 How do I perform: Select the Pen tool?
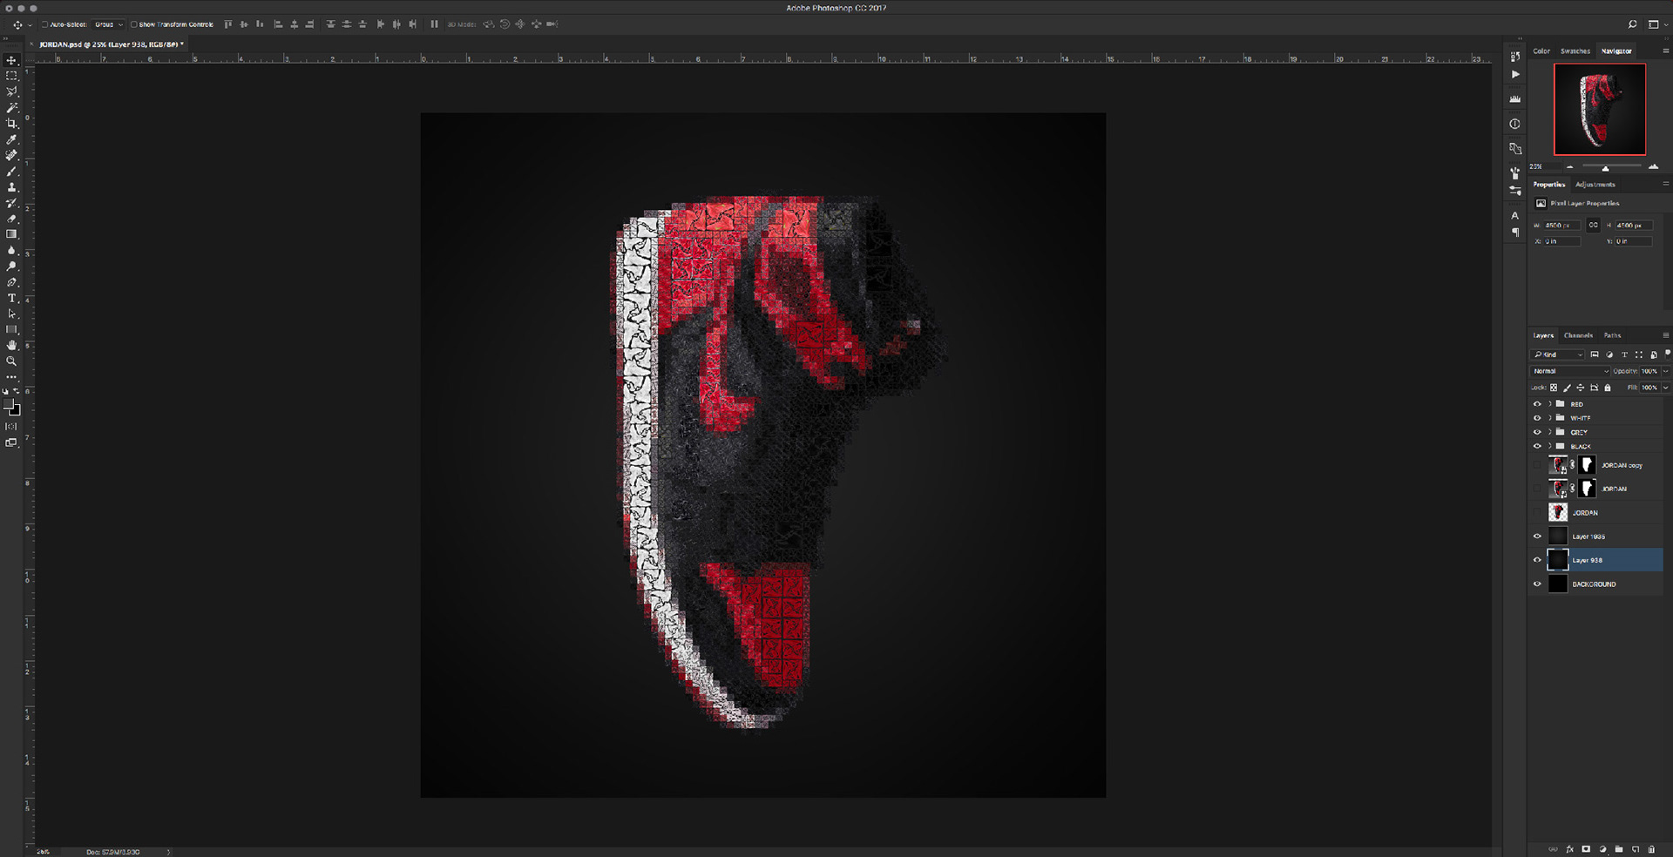click(12, 282)
